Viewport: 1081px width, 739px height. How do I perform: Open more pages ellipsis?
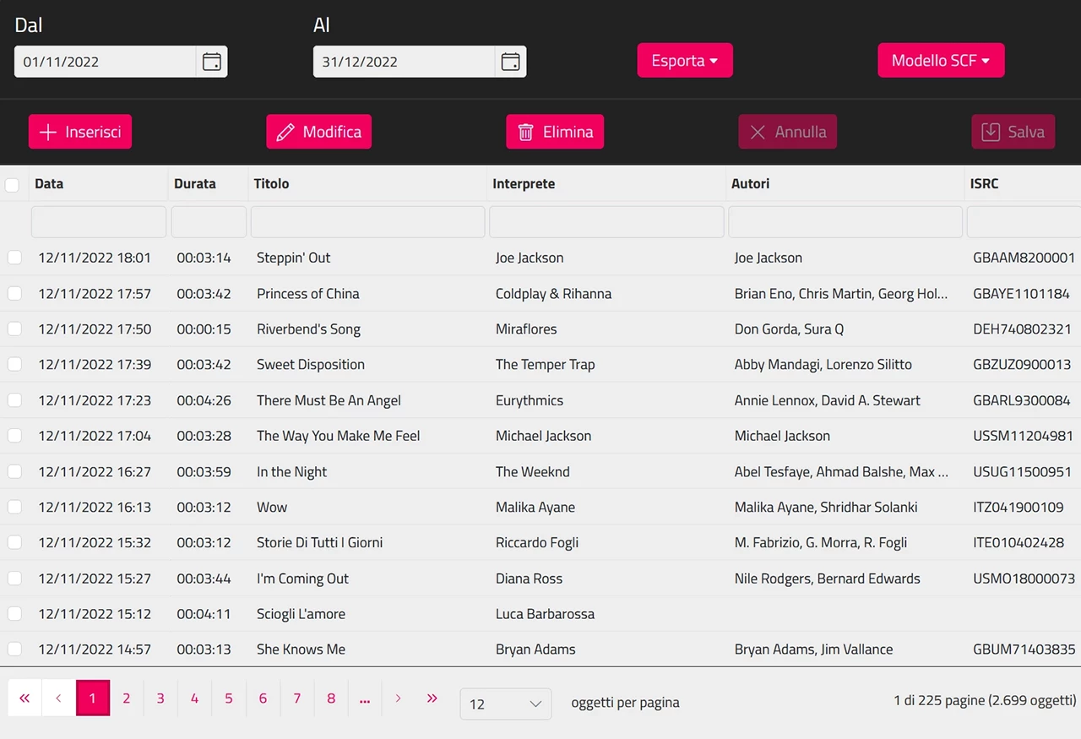[365, 698]
